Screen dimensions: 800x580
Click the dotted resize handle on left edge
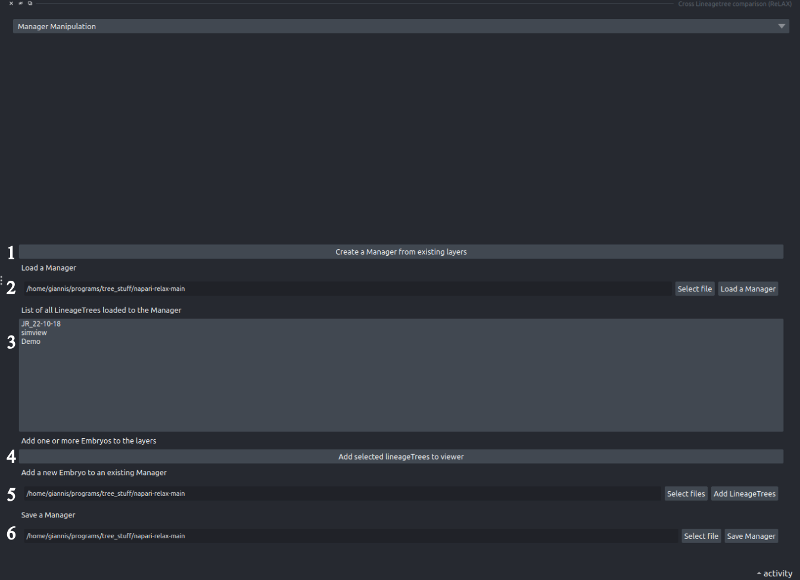(x=2, y=280)
